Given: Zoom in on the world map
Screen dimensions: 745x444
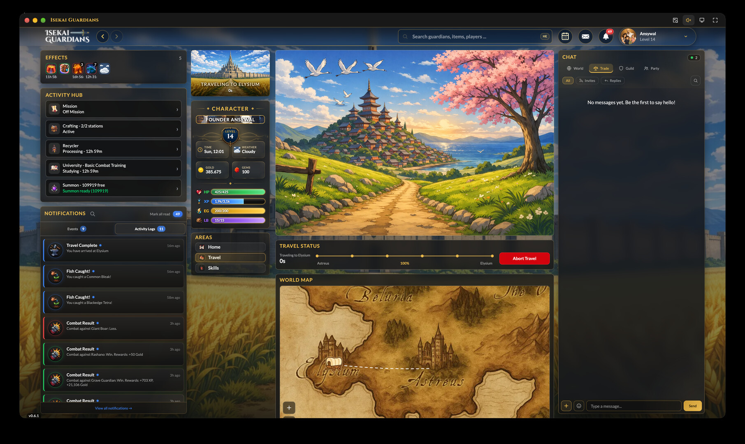Looking at the screenshot, I should 289,408.
